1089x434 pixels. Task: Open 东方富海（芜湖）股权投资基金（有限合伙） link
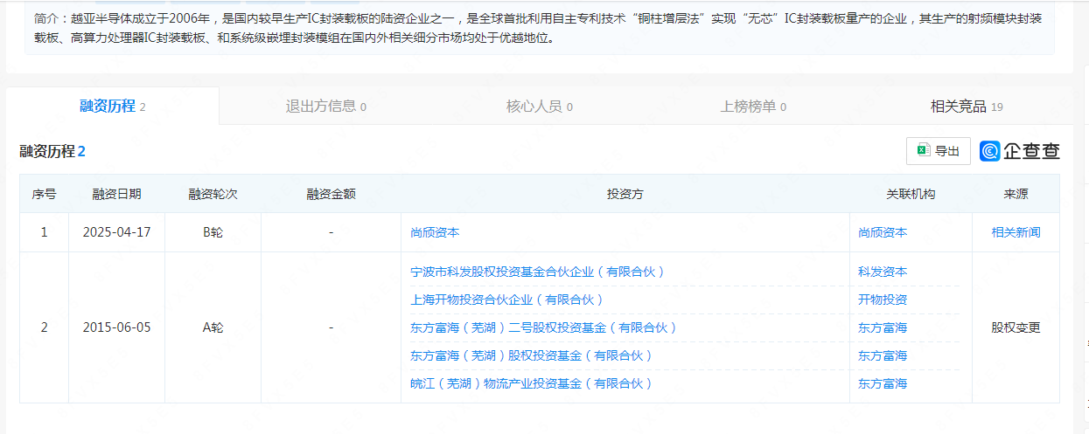532,355
